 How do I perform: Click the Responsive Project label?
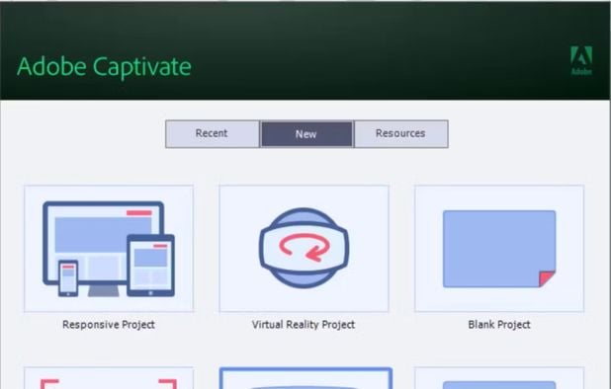pos(109,325)
